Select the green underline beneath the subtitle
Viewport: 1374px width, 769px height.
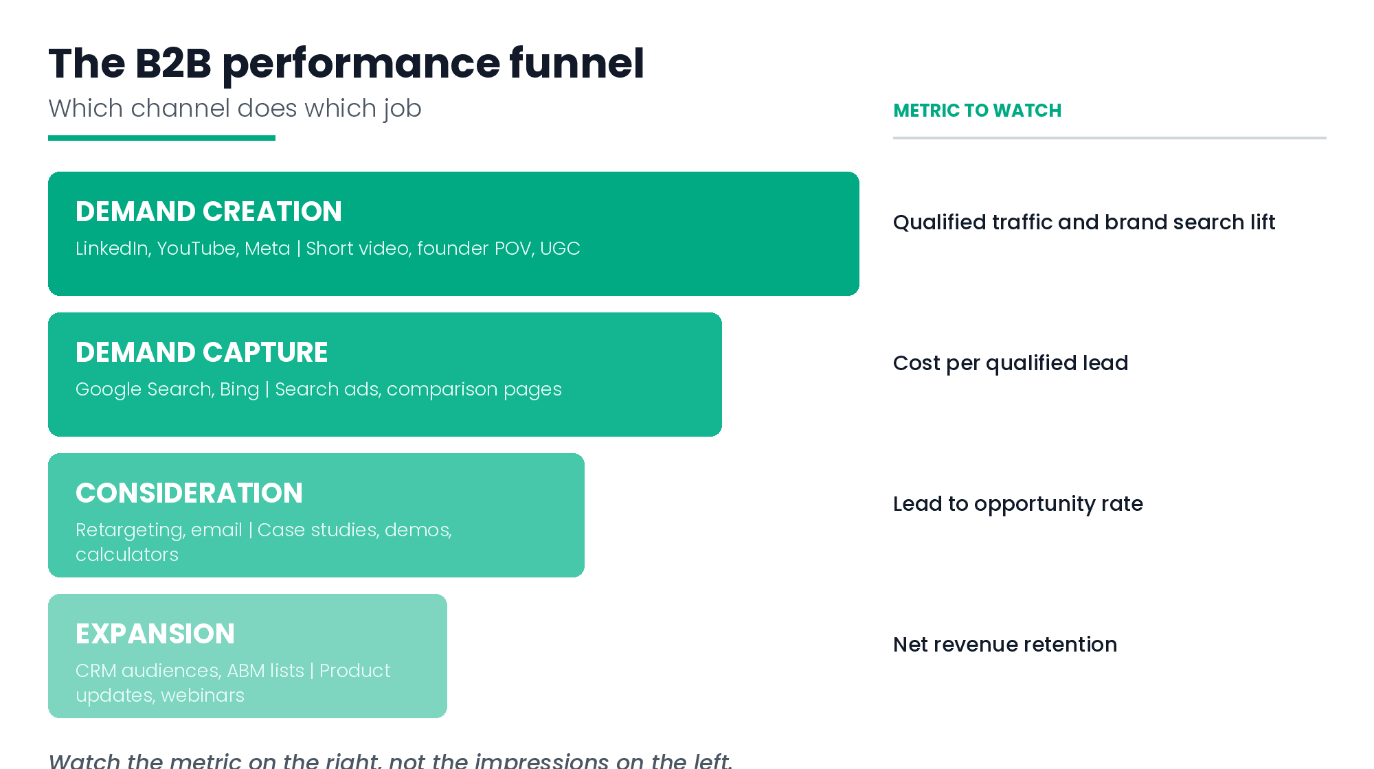161,138
